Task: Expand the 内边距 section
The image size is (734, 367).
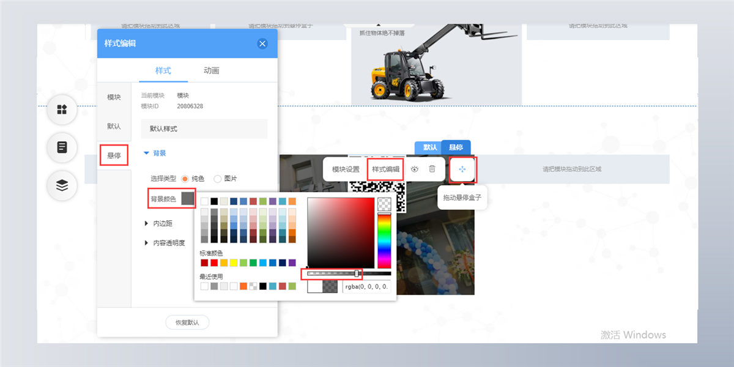Action: pos(158,223)
